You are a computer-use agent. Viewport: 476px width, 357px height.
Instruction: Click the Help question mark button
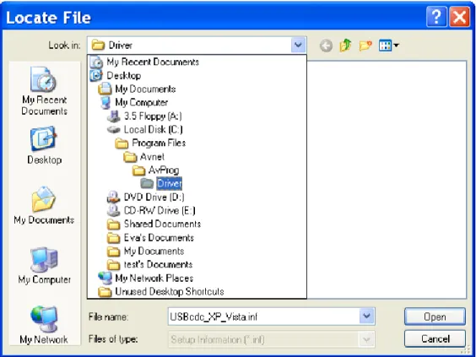pos(436,17)
